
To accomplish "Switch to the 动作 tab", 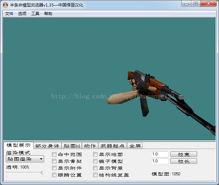I will [90, 146].
